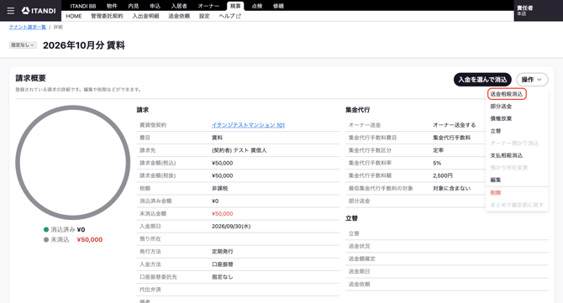Viewport: 563px width, 303px height.
Task: Click the 2026年10月分 賃料 heading
Action: [x=84, y=45]
